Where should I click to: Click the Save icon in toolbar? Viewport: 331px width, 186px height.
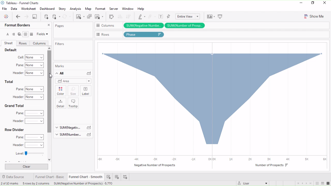click(x=34, y=17)
